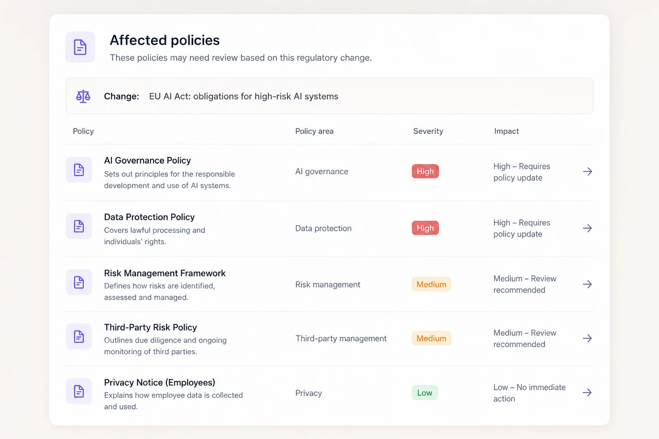This screenshot has width=659, height=439.
Task: Click the Medium badge for Third-Party Risk Policy
Action: pos(431,338)
